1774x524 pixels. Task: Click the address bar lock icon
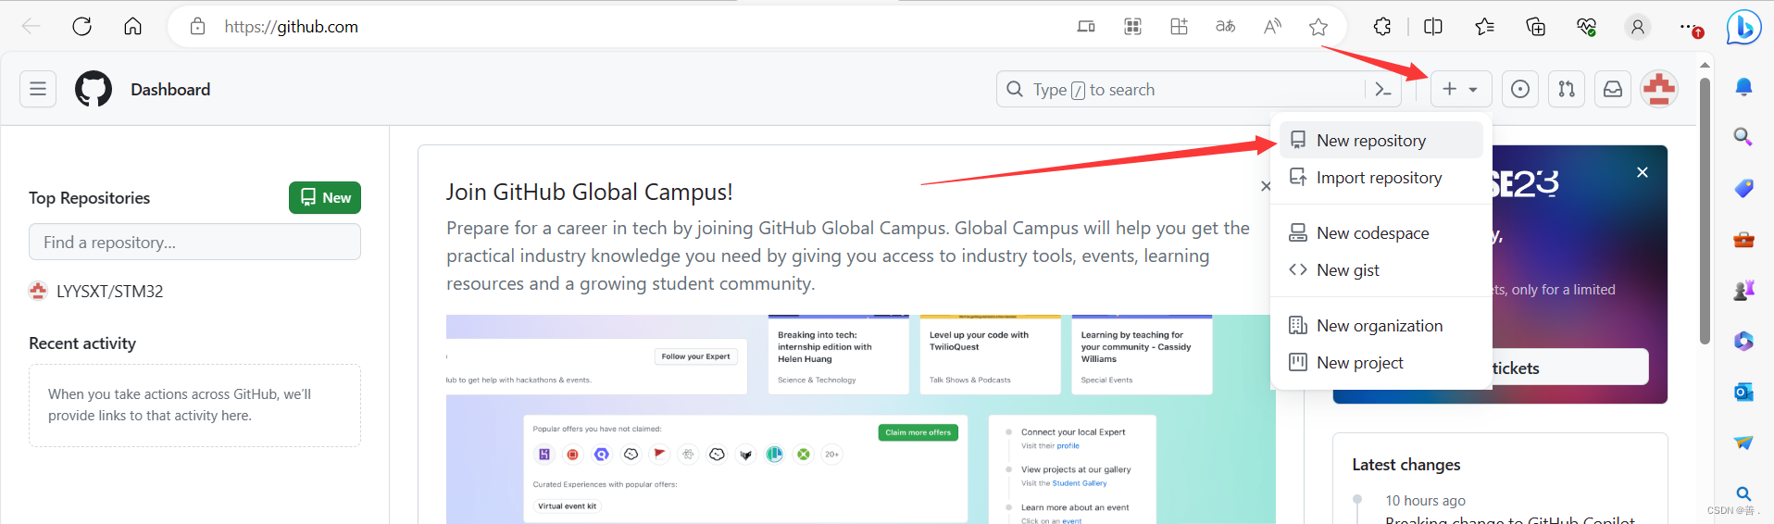point(197,27)
